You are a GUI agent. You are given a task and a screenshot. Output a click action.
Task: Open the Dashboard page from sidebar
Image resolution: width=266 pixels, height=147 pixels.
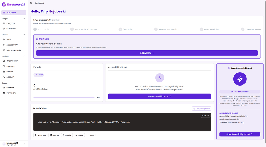tap(14, 12)
